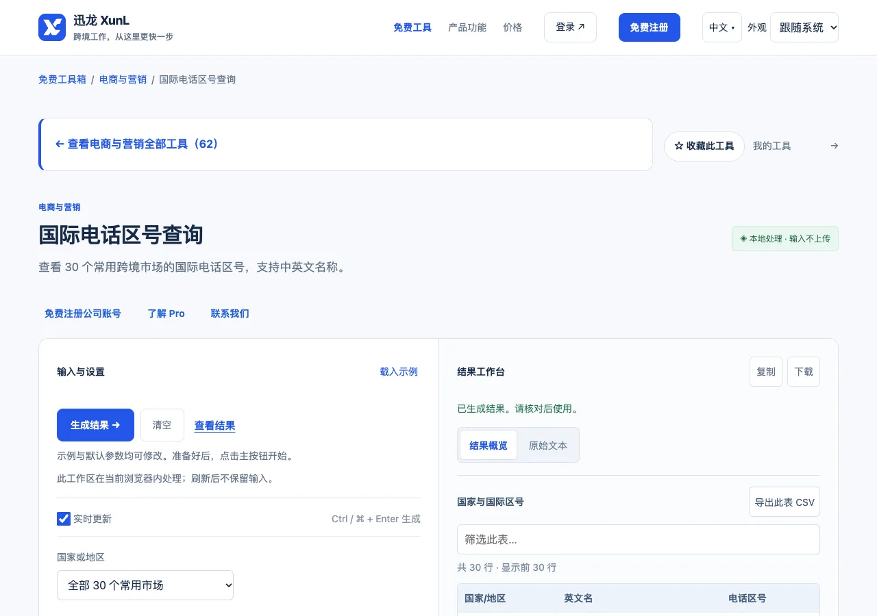Click the 收藏此工具 star button
The width and height of the screenshot is (877, 616).
click(704, 146)
